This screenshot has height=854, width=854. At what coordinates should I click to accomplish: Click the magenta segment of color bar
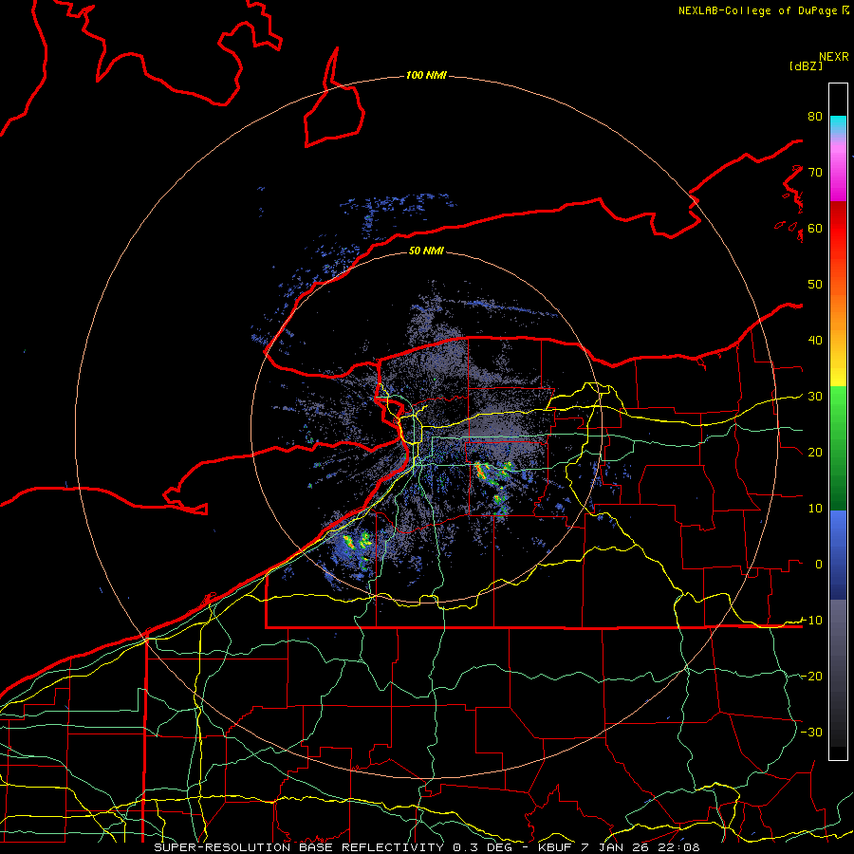(838, 175)
